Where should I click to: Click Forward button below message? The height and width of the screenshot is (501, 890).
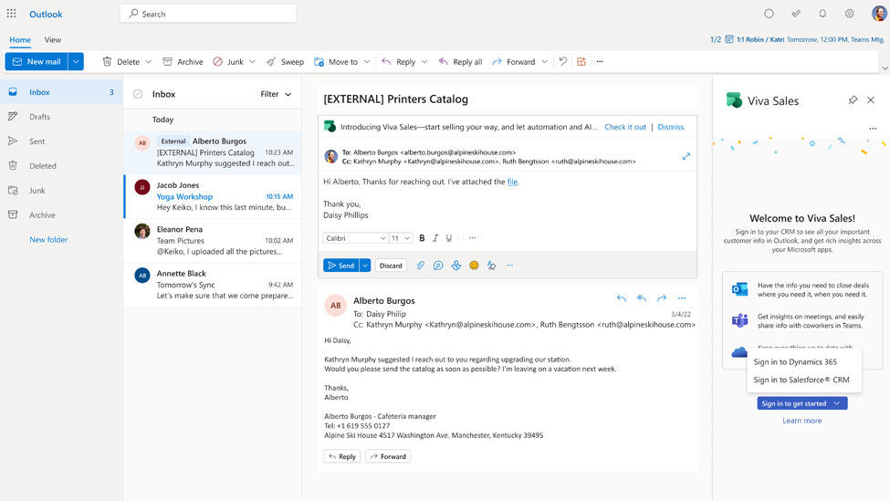click(x=388, y=456)
